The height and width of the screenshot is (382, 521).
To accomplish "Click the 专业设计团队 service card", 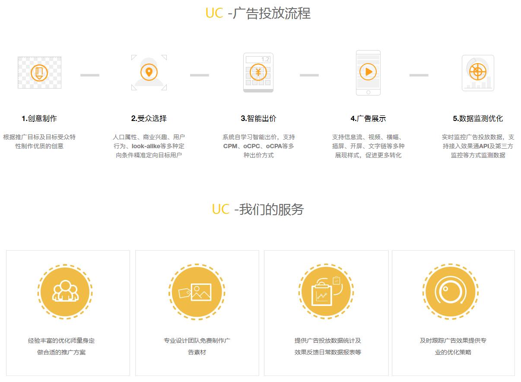I will [x=197, y=312].
